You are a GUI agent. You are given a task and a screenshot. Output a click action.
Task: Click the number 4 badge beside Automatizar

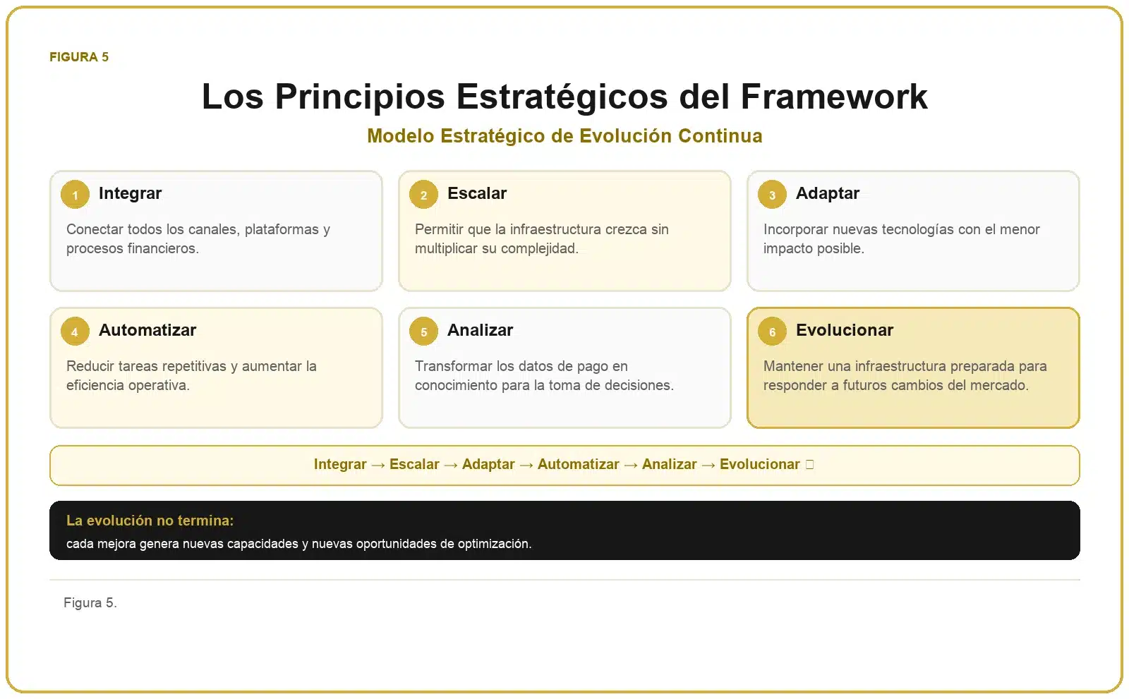point(75,332)
